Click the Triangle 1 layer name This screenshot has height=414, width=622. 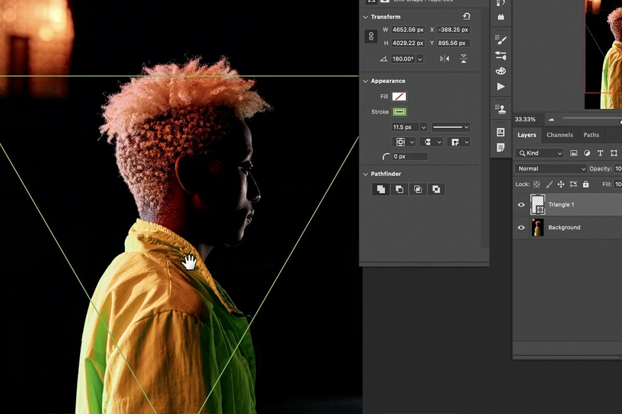pos(561,205)
